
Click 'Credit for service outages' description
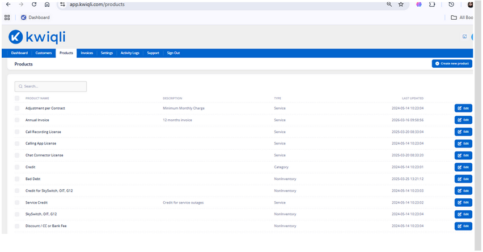coord(183,203)
